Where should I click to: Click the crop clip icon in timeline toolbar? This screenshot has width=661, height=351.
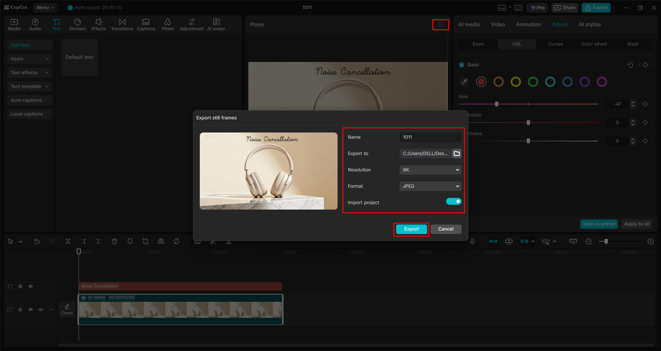(x=146, y=241)
